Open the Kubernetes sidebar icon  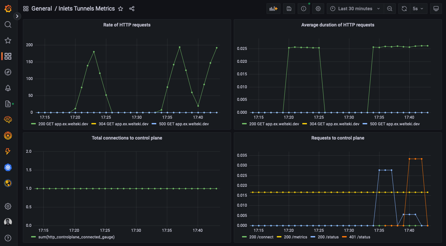coord(8,167)
